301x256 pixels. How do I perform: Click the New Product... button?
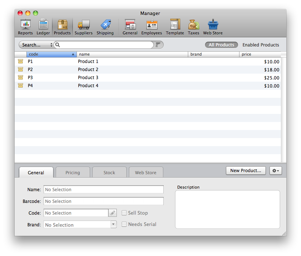pyautogui.click(x=246, y=171)
